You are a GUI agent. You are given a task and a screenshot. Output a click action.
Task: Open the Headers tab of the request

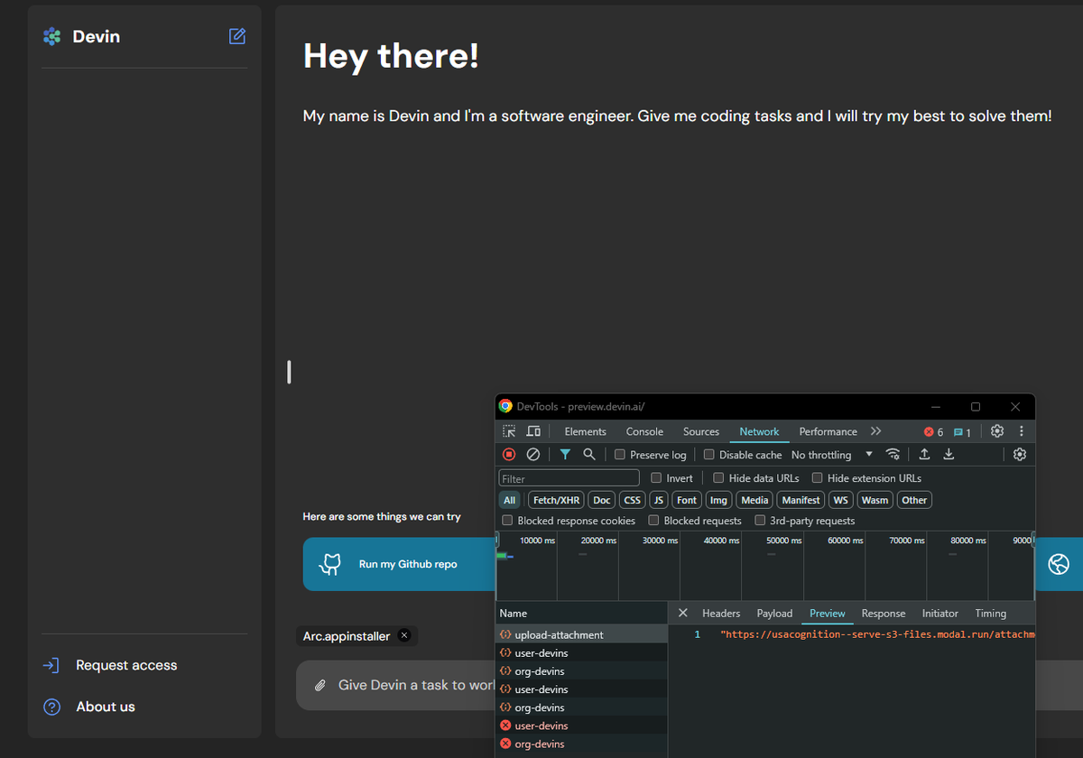[x=721, y=614]
